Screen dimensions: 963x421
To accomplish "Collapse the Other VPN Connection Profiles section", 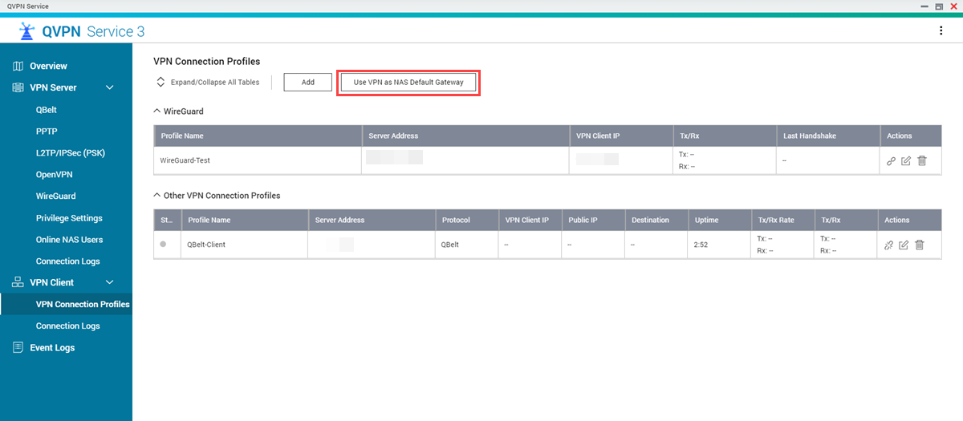I will coord(156,195).
